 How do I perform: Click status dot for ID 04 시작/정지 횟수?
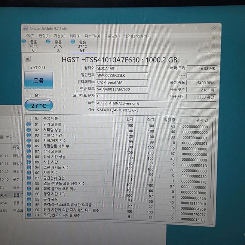coord(29,140)
